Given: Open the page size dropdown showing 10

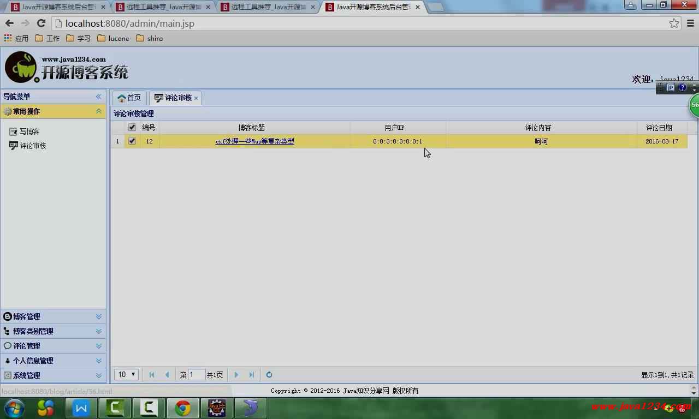Looking at the screenshot, I should pyautogui.click(x=126, y=375).
